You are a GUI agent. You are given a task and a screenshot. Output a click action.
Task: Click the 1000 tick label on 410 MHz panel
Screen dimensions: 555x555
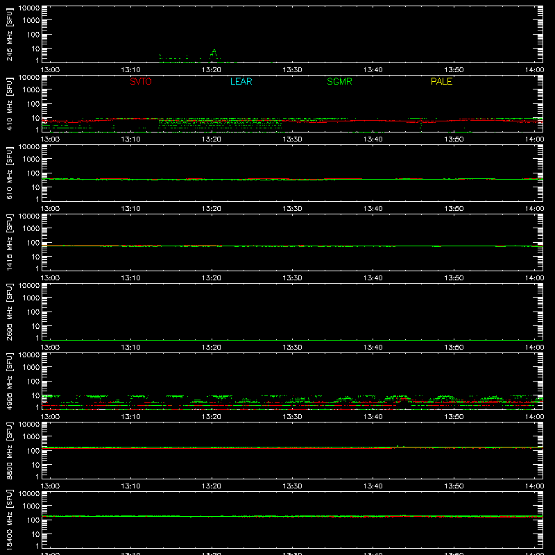pos(31,90)
